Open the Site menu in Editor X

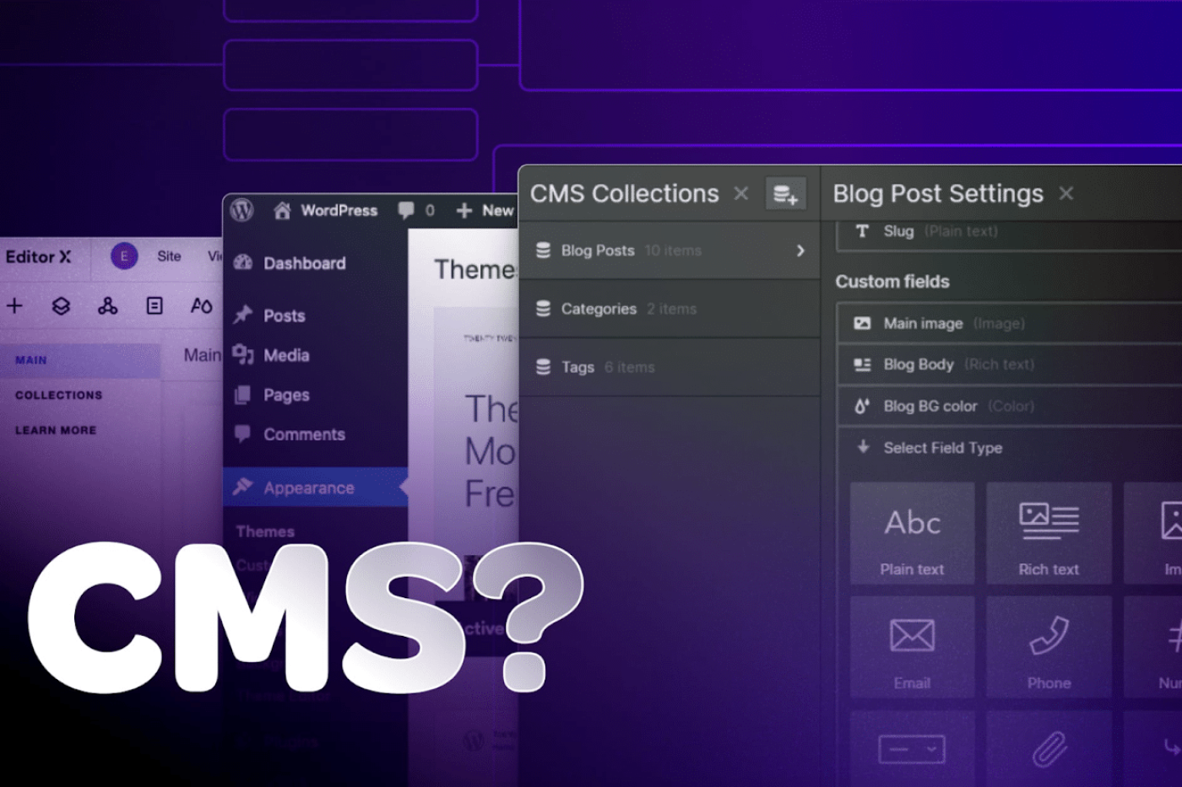point(170,256)
